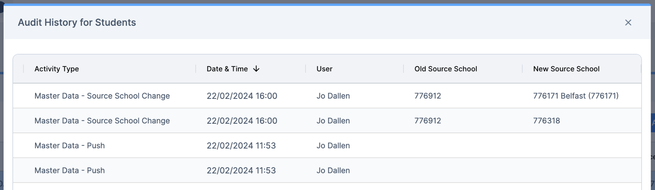Click the descending sort arrow on Date & Time
The height and width of the screenshot is (190, 655).
pyautogui.click(x=256, y=69)
